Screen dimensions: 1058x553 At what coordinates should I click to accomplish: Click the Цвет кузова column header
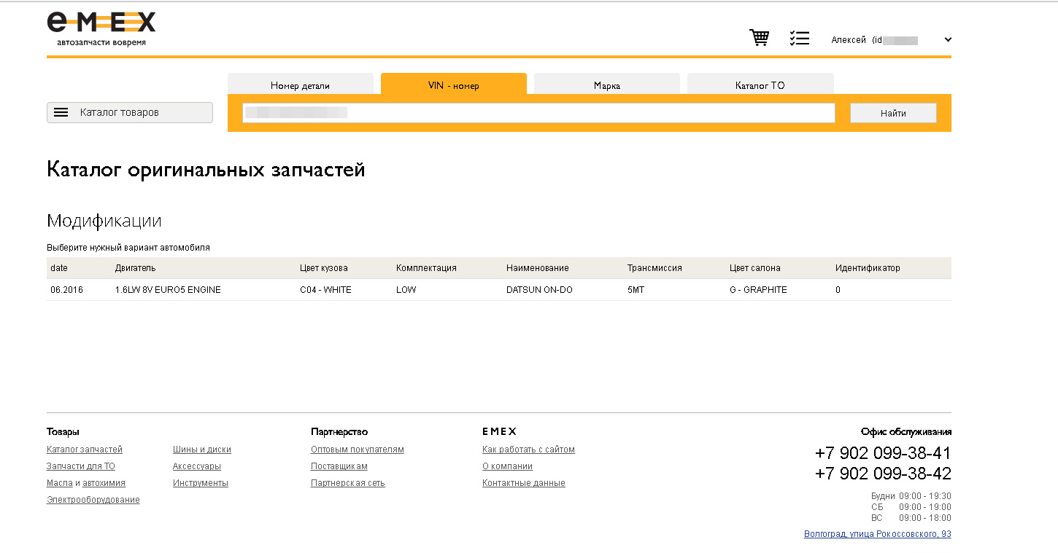tap(324, 268)
